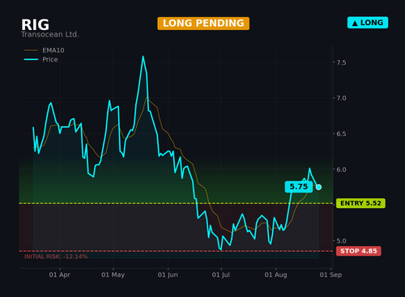Click the 5.0 price axis label
The width and height of the screenshot is (405, 297).
pos(341,240)
